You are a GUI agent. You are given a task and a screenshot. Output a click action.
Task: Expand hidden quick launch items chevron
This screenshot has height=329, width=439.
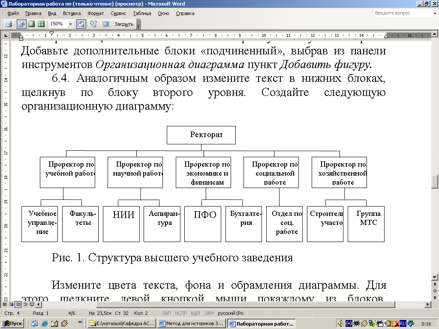80,322
